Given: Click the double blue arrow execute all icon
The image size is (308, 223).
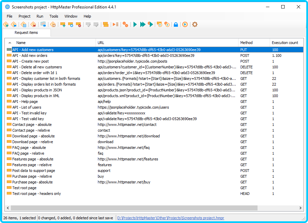Looking at the screenshot, I should tap(143, 24).
